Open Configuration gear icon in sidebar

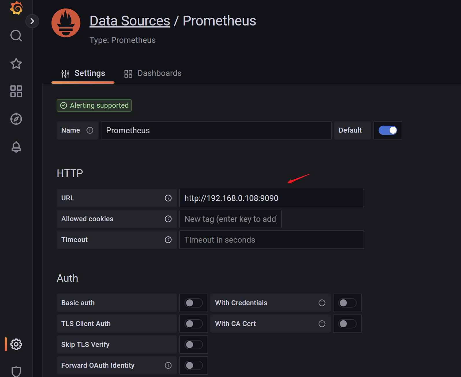[x=16, y=344]
